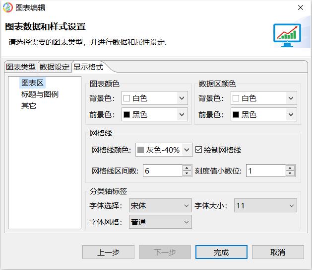This screenshot has width=312, height=270.
Task: Click the 上一步 button
Action: (108, 252)
